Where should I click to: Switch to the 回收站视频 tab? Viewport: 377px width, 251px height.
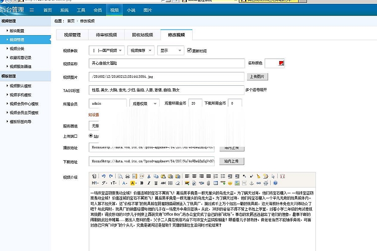tap(142, 35)
